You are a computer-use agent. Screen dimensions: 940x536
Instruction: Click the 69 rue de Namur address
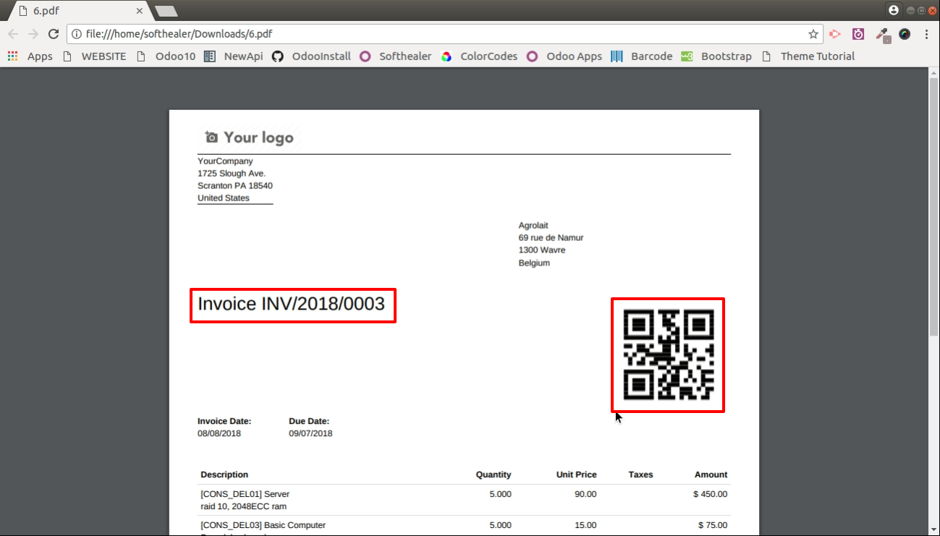coord(551,238)
